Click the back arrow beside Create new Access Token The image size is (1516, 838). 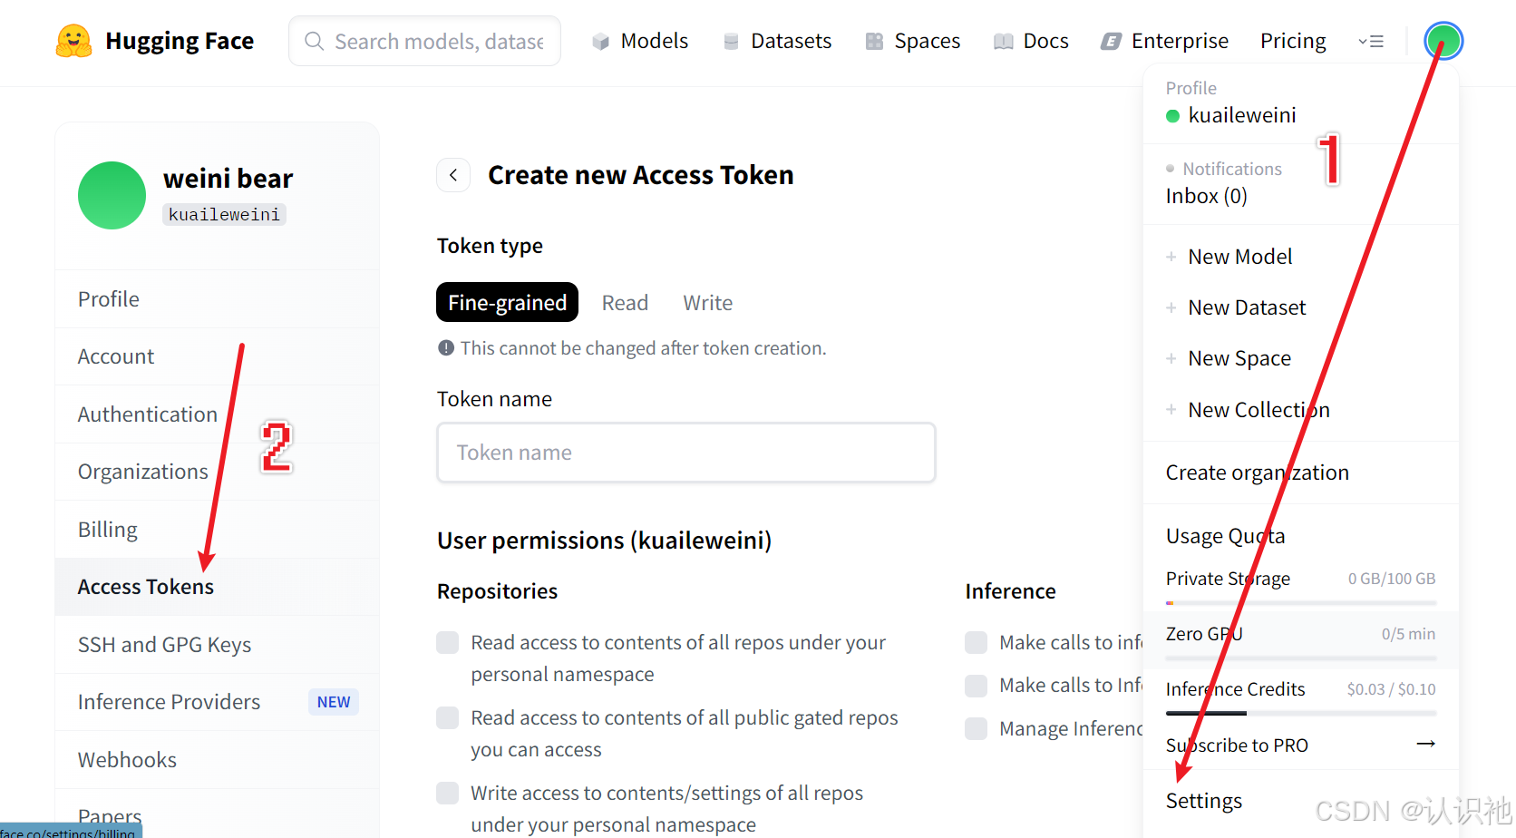click(453, 175)
